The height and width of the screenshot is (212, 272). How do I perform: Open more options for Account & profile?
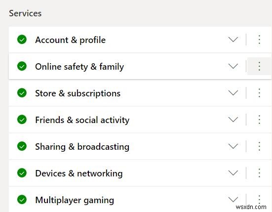tap(259, 40)
